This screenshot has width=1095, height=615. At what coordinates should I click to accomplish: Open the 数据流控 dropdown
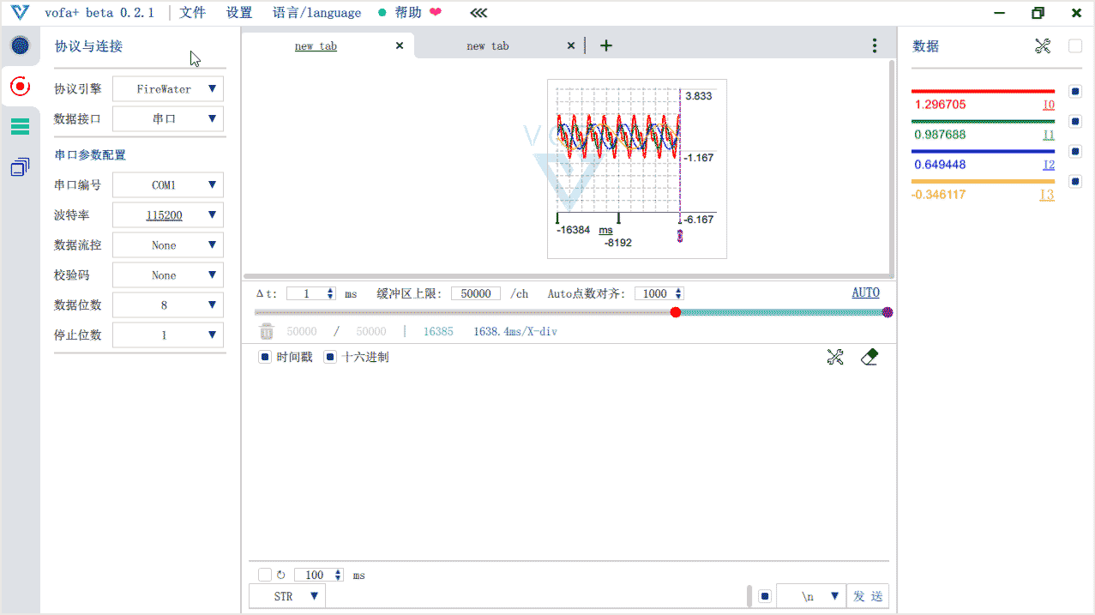coord(168,245)
